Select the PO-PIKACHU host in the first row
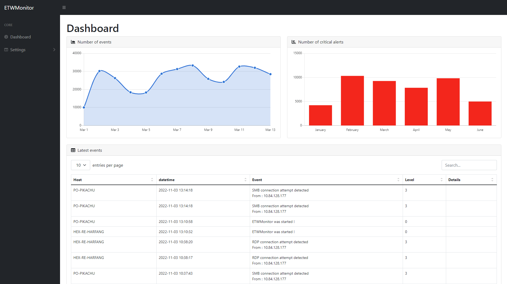Viewport: 507px width, 284px height. (84, 190)
